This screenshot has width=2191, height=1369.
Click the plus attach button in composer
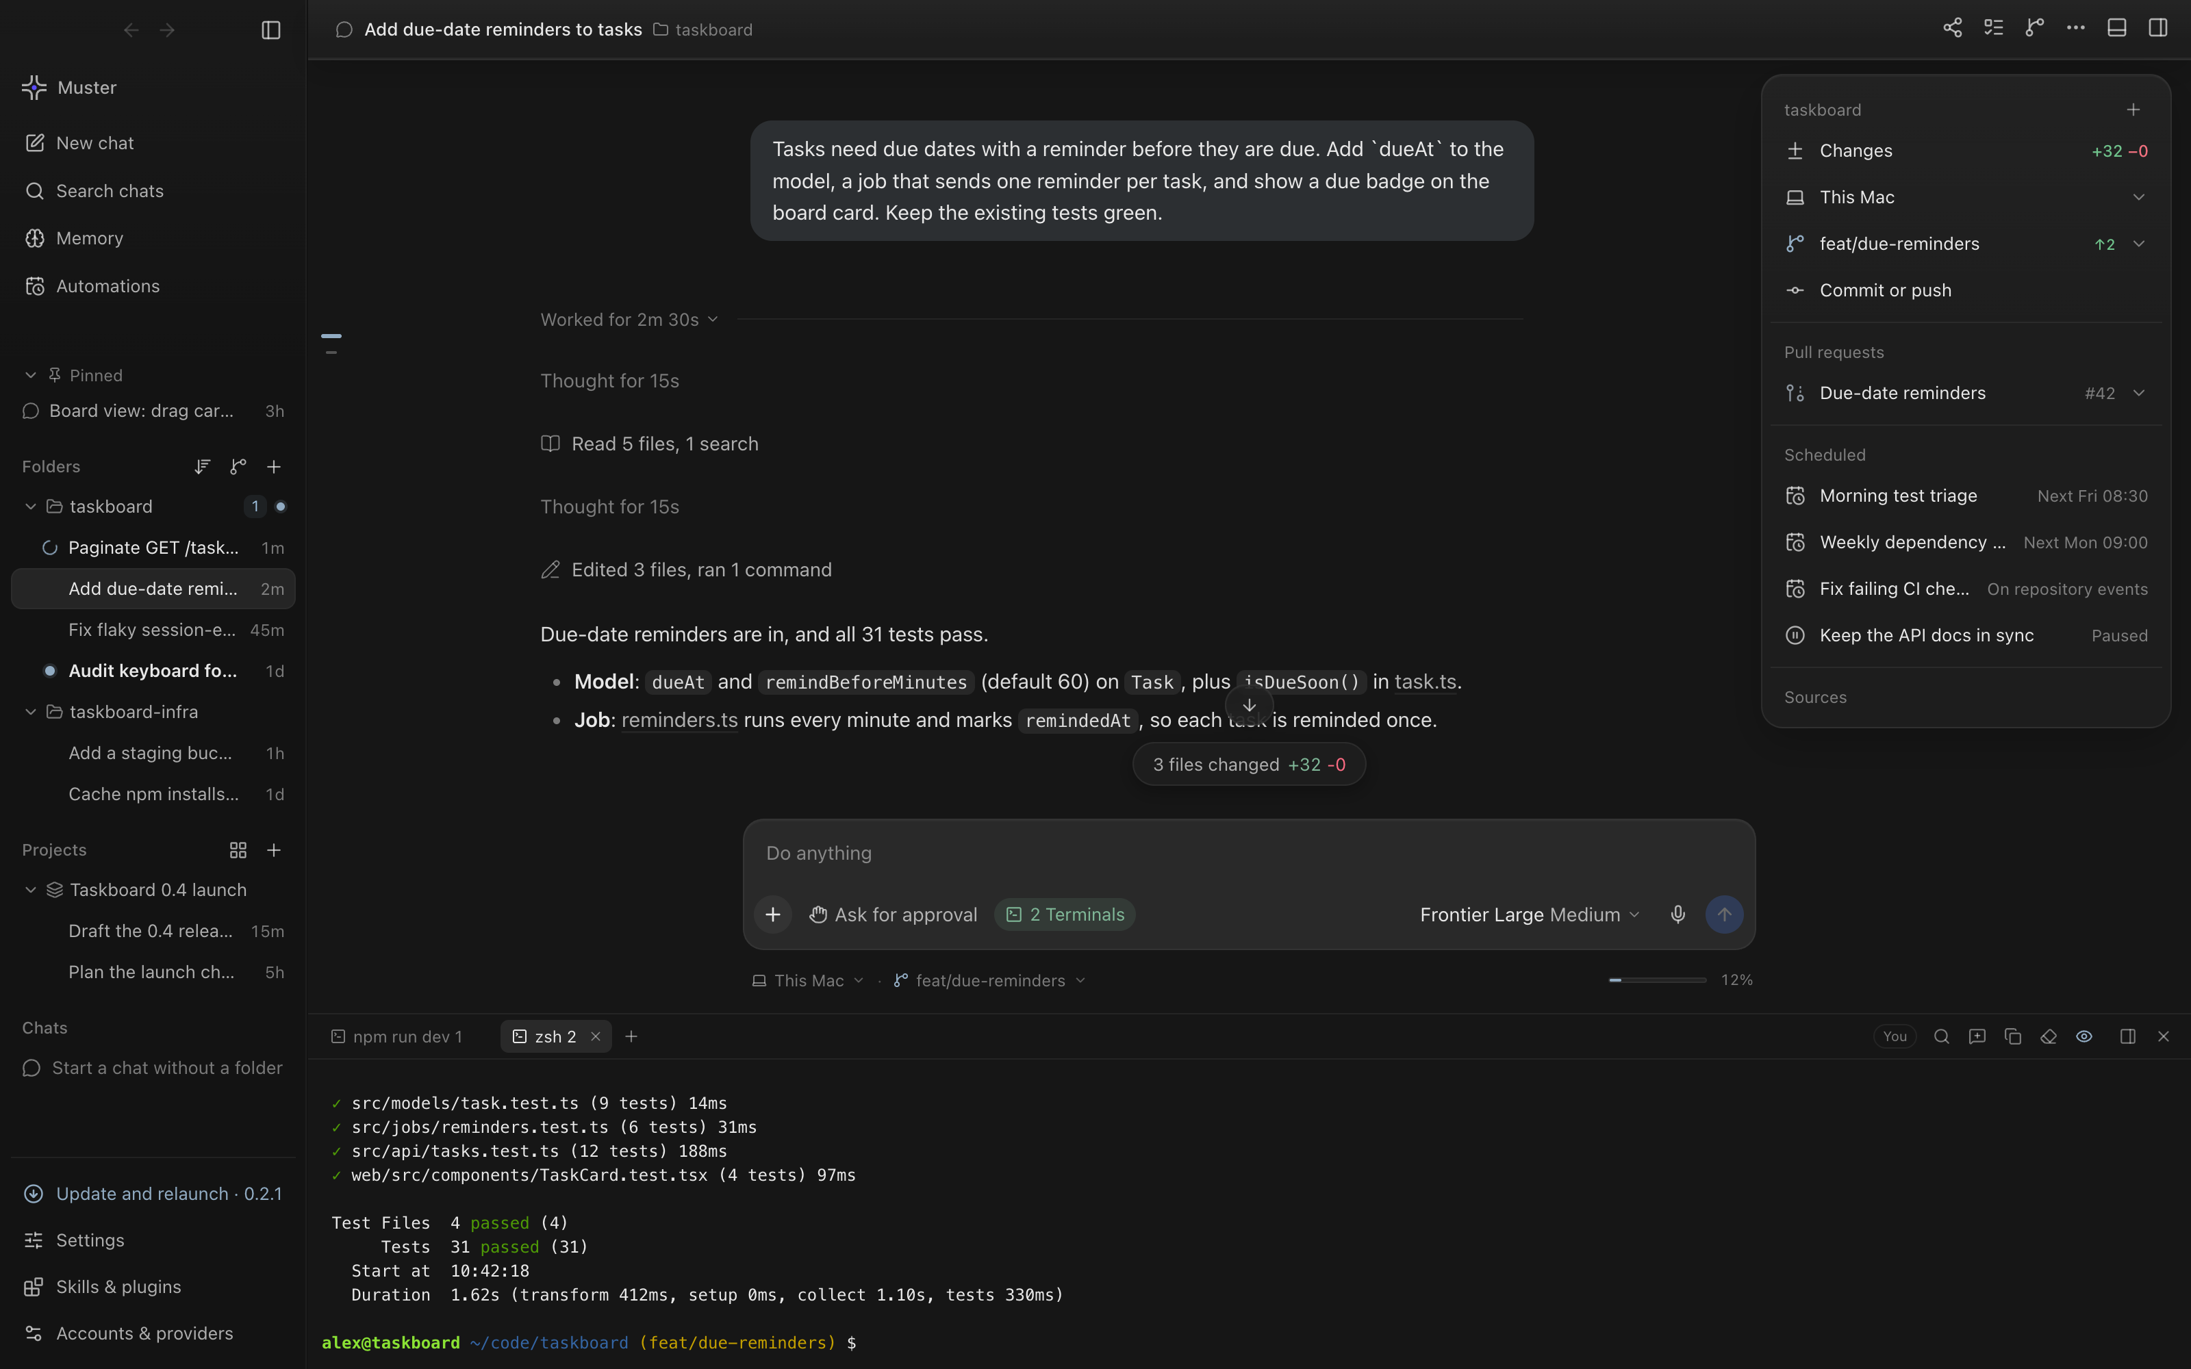click(x=772, y=914)
